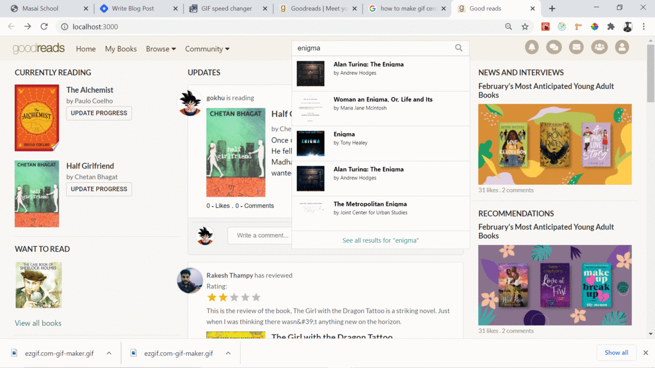Set rating to third star
The image size is (655, 368).
click(x=234, y=297)
